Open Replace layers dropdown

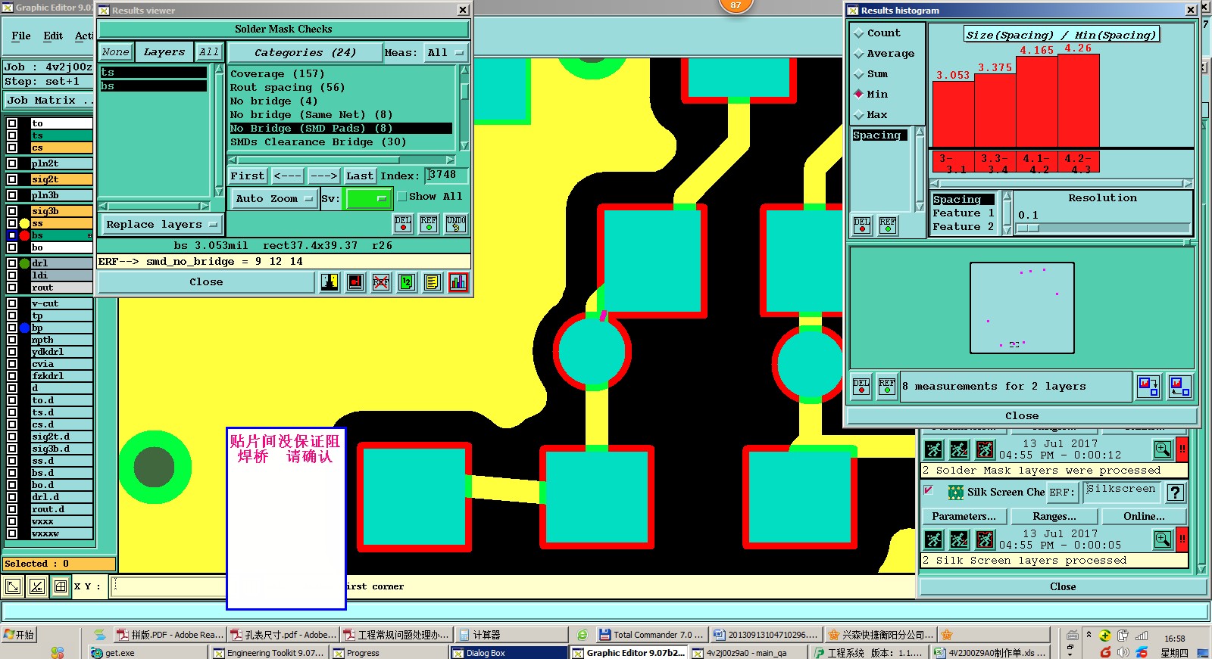coord(161,225)
